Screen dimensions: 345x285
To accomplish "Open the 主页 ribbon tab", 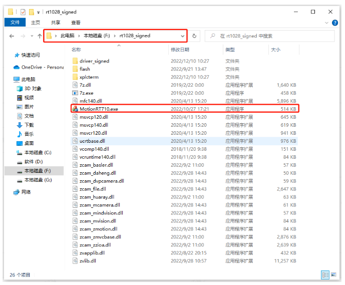I will [x=36, y=23].
